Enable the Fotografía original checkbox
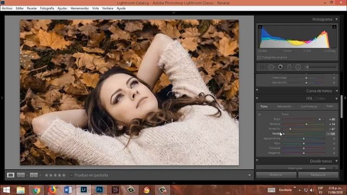Screen dimensions: 347x195 [x=259, y=57]
